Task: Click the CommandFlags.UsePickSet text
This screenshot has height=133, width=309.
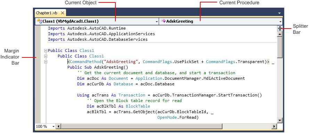Action: [171, 62]
